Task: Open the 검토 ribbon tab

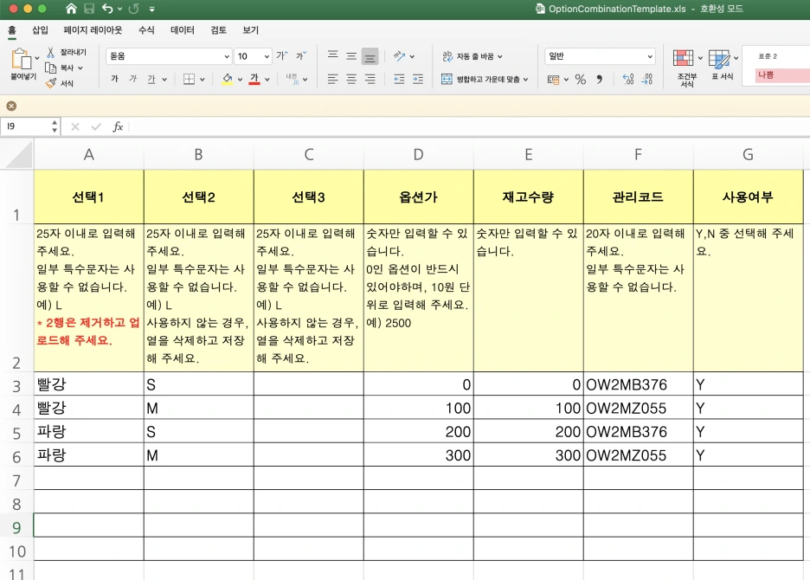Action: (219, 30)
